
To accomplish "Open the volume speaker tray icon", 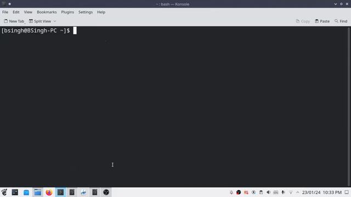I will [268, 192].
